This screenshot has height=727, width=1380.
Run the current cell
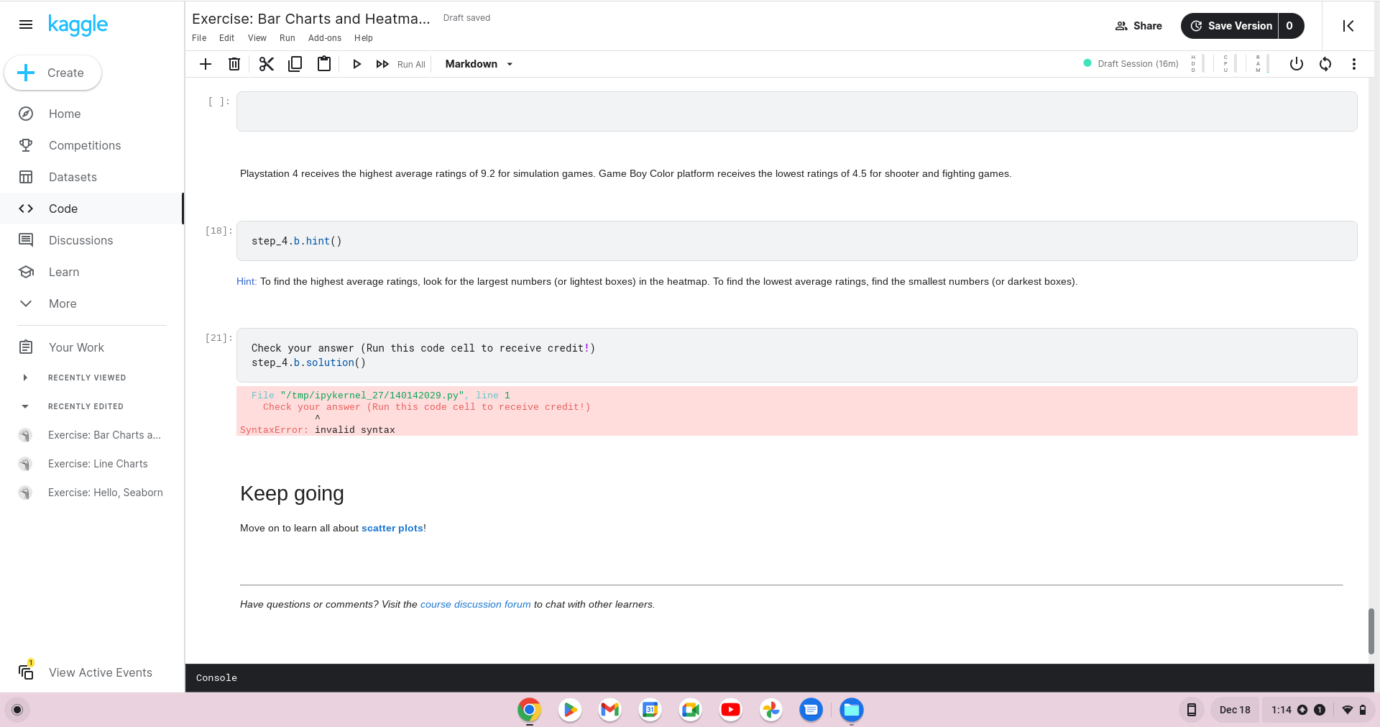(356, 64)
